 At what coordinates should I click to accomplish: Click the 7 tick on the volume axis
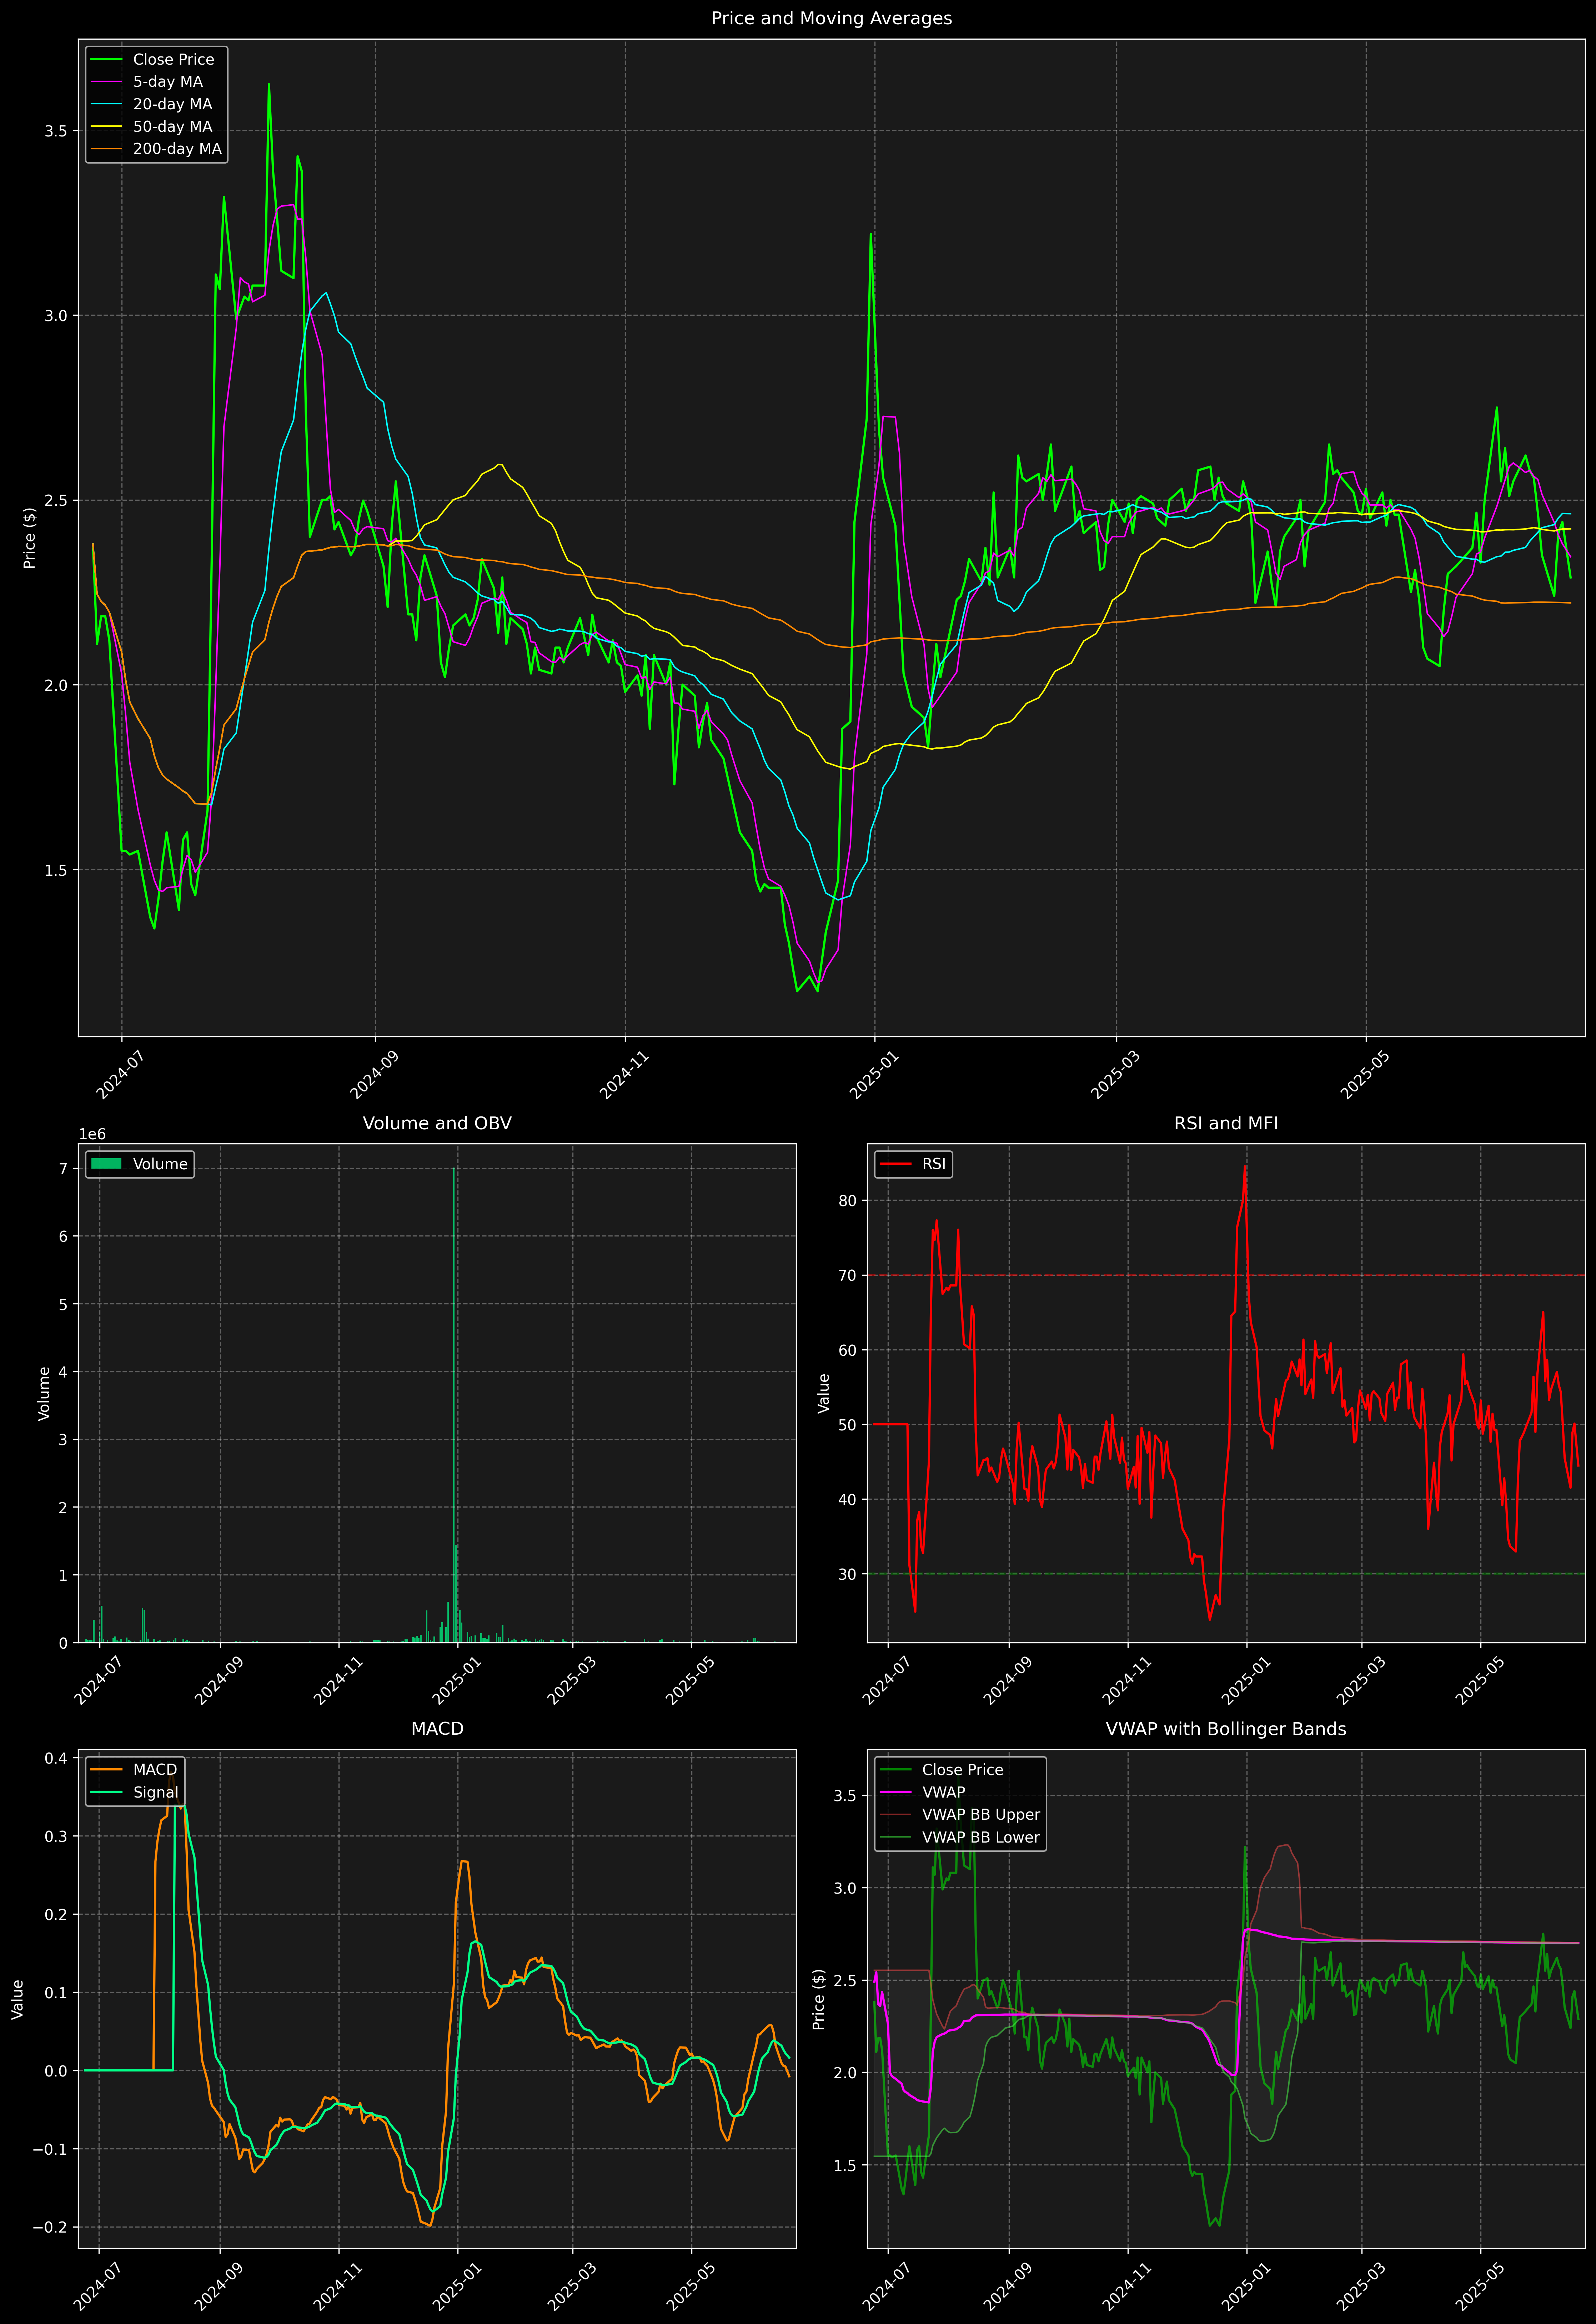63,1169
